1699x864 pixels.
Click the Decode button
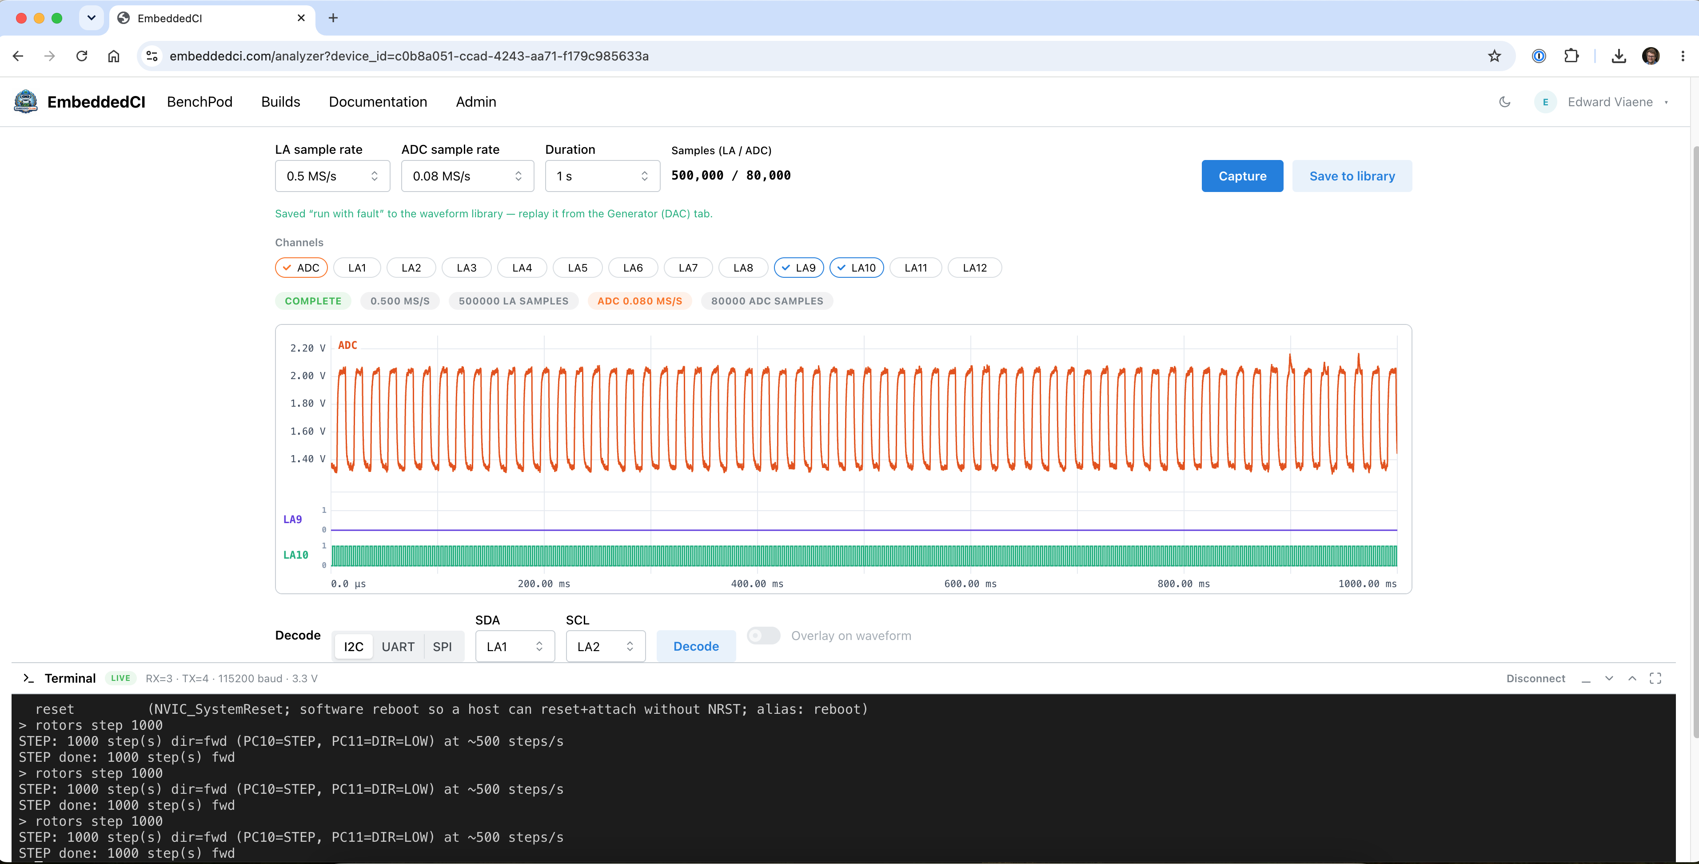point(696,646)
